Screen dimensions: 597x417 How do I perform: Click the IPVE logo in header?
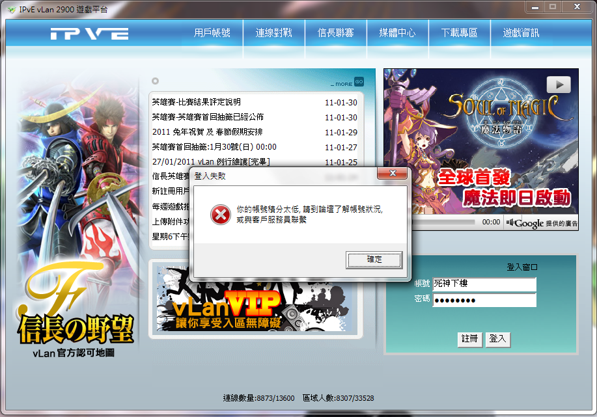pyautogui.click(x=89, y=33)
